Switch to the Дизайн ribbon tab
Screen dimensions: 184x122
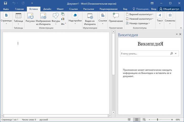click(47, 9)
